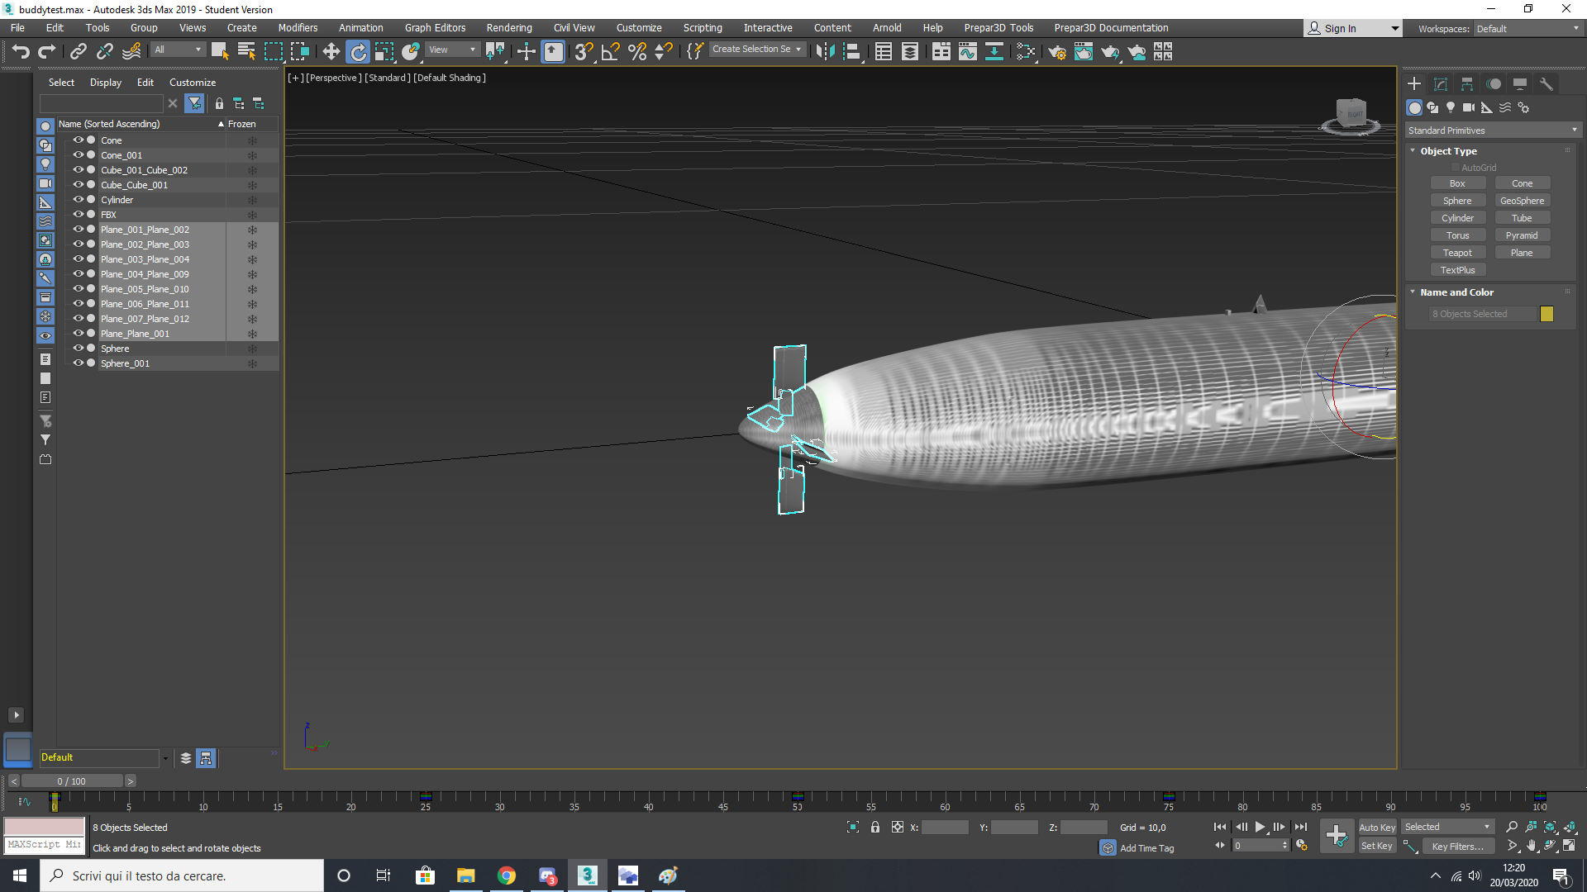Click the Auto Key button
Screen dimensions: 1587x892
(x=1376, y=828)
